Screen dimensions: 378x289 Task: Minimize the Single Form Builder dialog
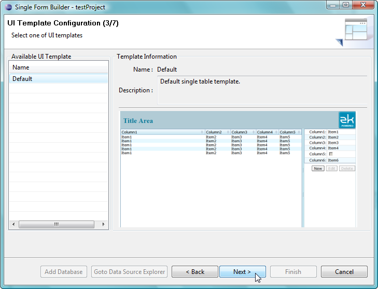click(x=333, y=5)
